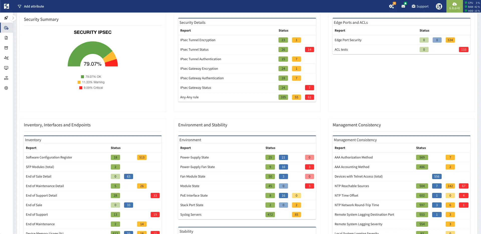
Task: Click the archive box sidebar icon
Action: (6, 48)
